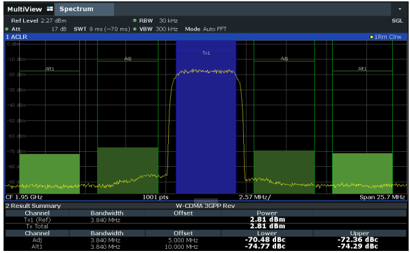Select the blue Tx1 channel region
This screenshot has width=410, height=253.
[x=206, y=117]
